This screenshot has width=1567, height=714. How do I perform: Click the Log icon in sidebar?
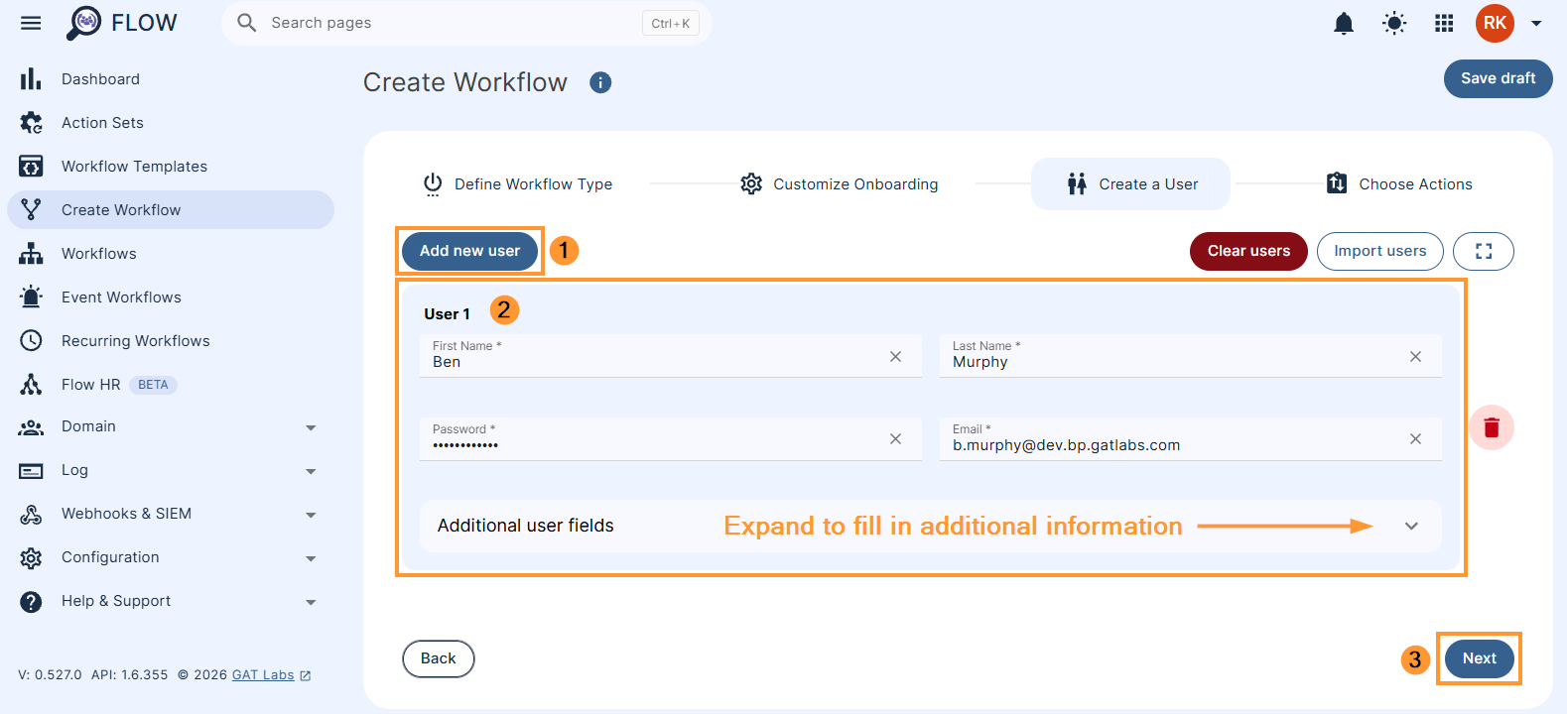click(x=31, y=471)
